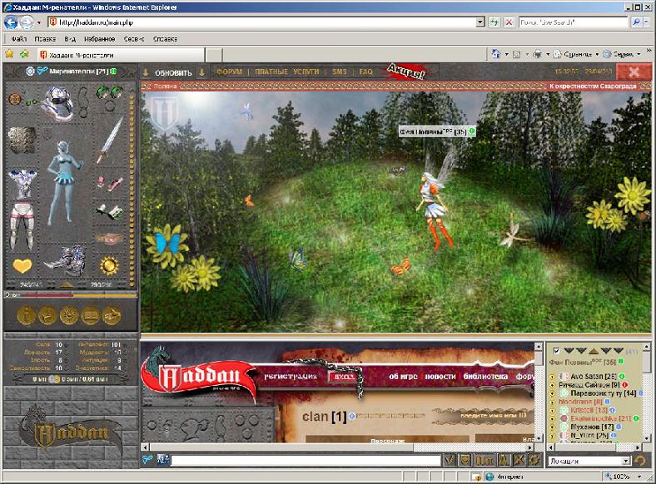Image resolution: width=656 pixels, height=484 pixels.
Task: Click the Add to Favorites icon
Action: pyautogui.click(x=25, y=54)
